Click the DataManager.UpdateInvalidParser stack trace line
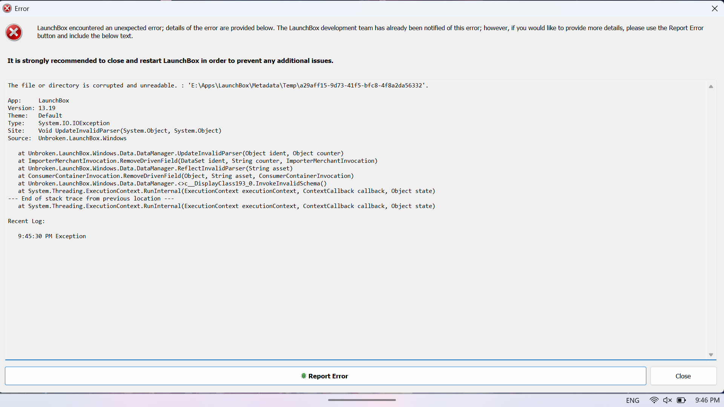This screenshot has height=407, width=724. [x=181, y=153]
